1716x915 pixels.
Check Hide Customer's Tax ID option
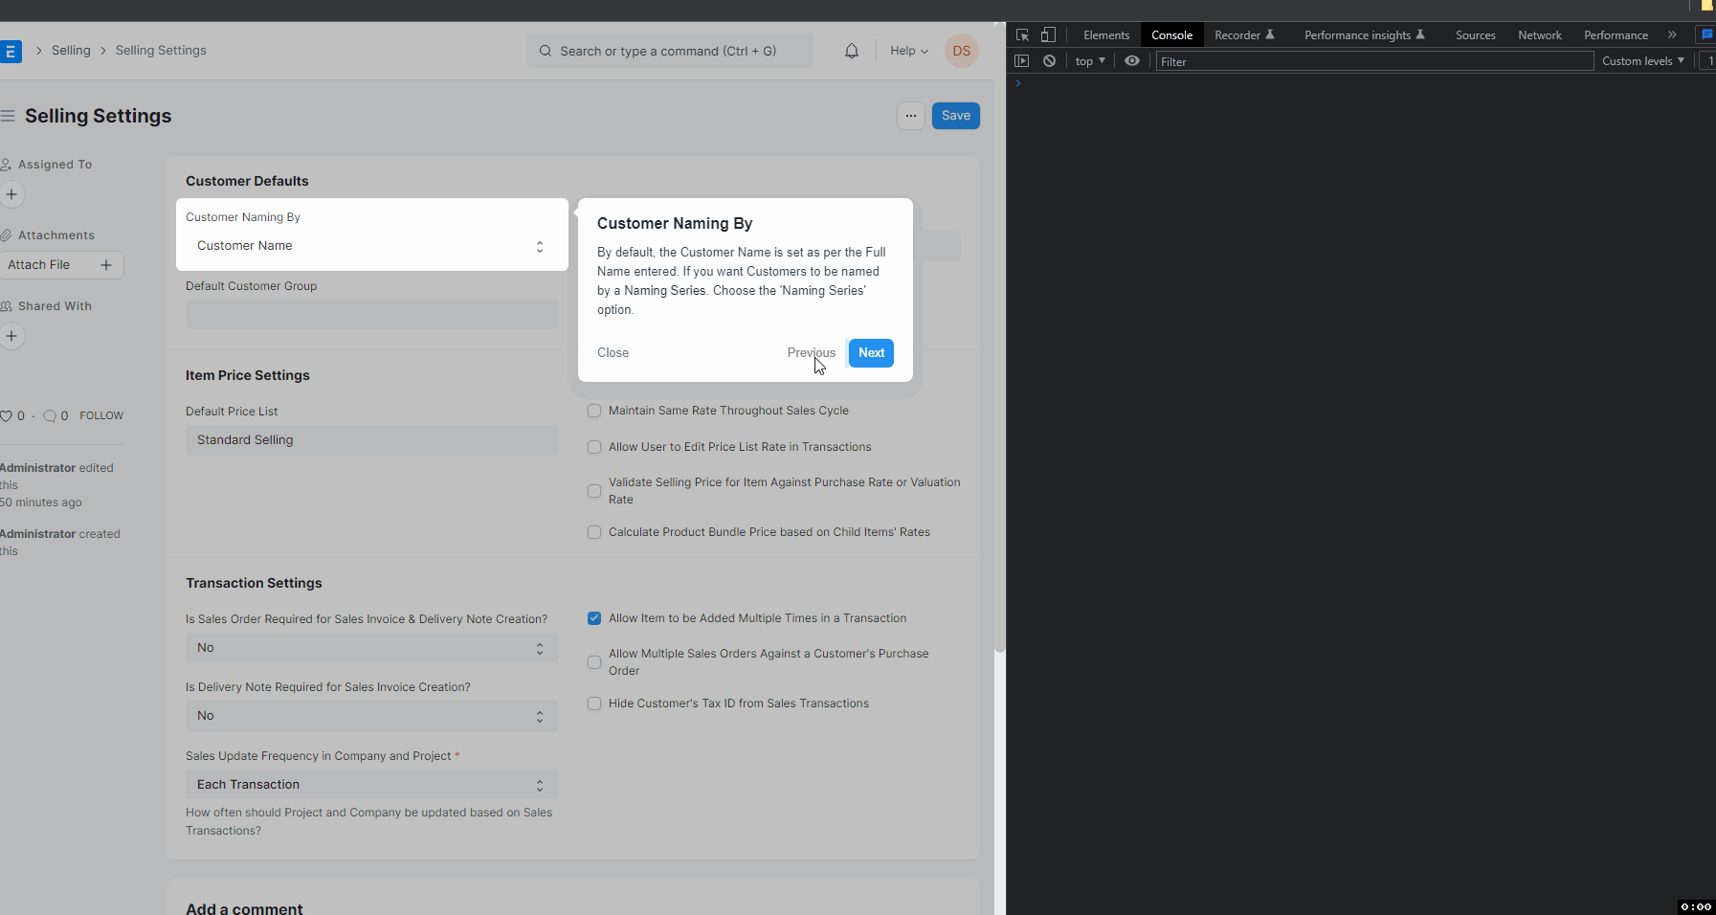click(594, 703)
